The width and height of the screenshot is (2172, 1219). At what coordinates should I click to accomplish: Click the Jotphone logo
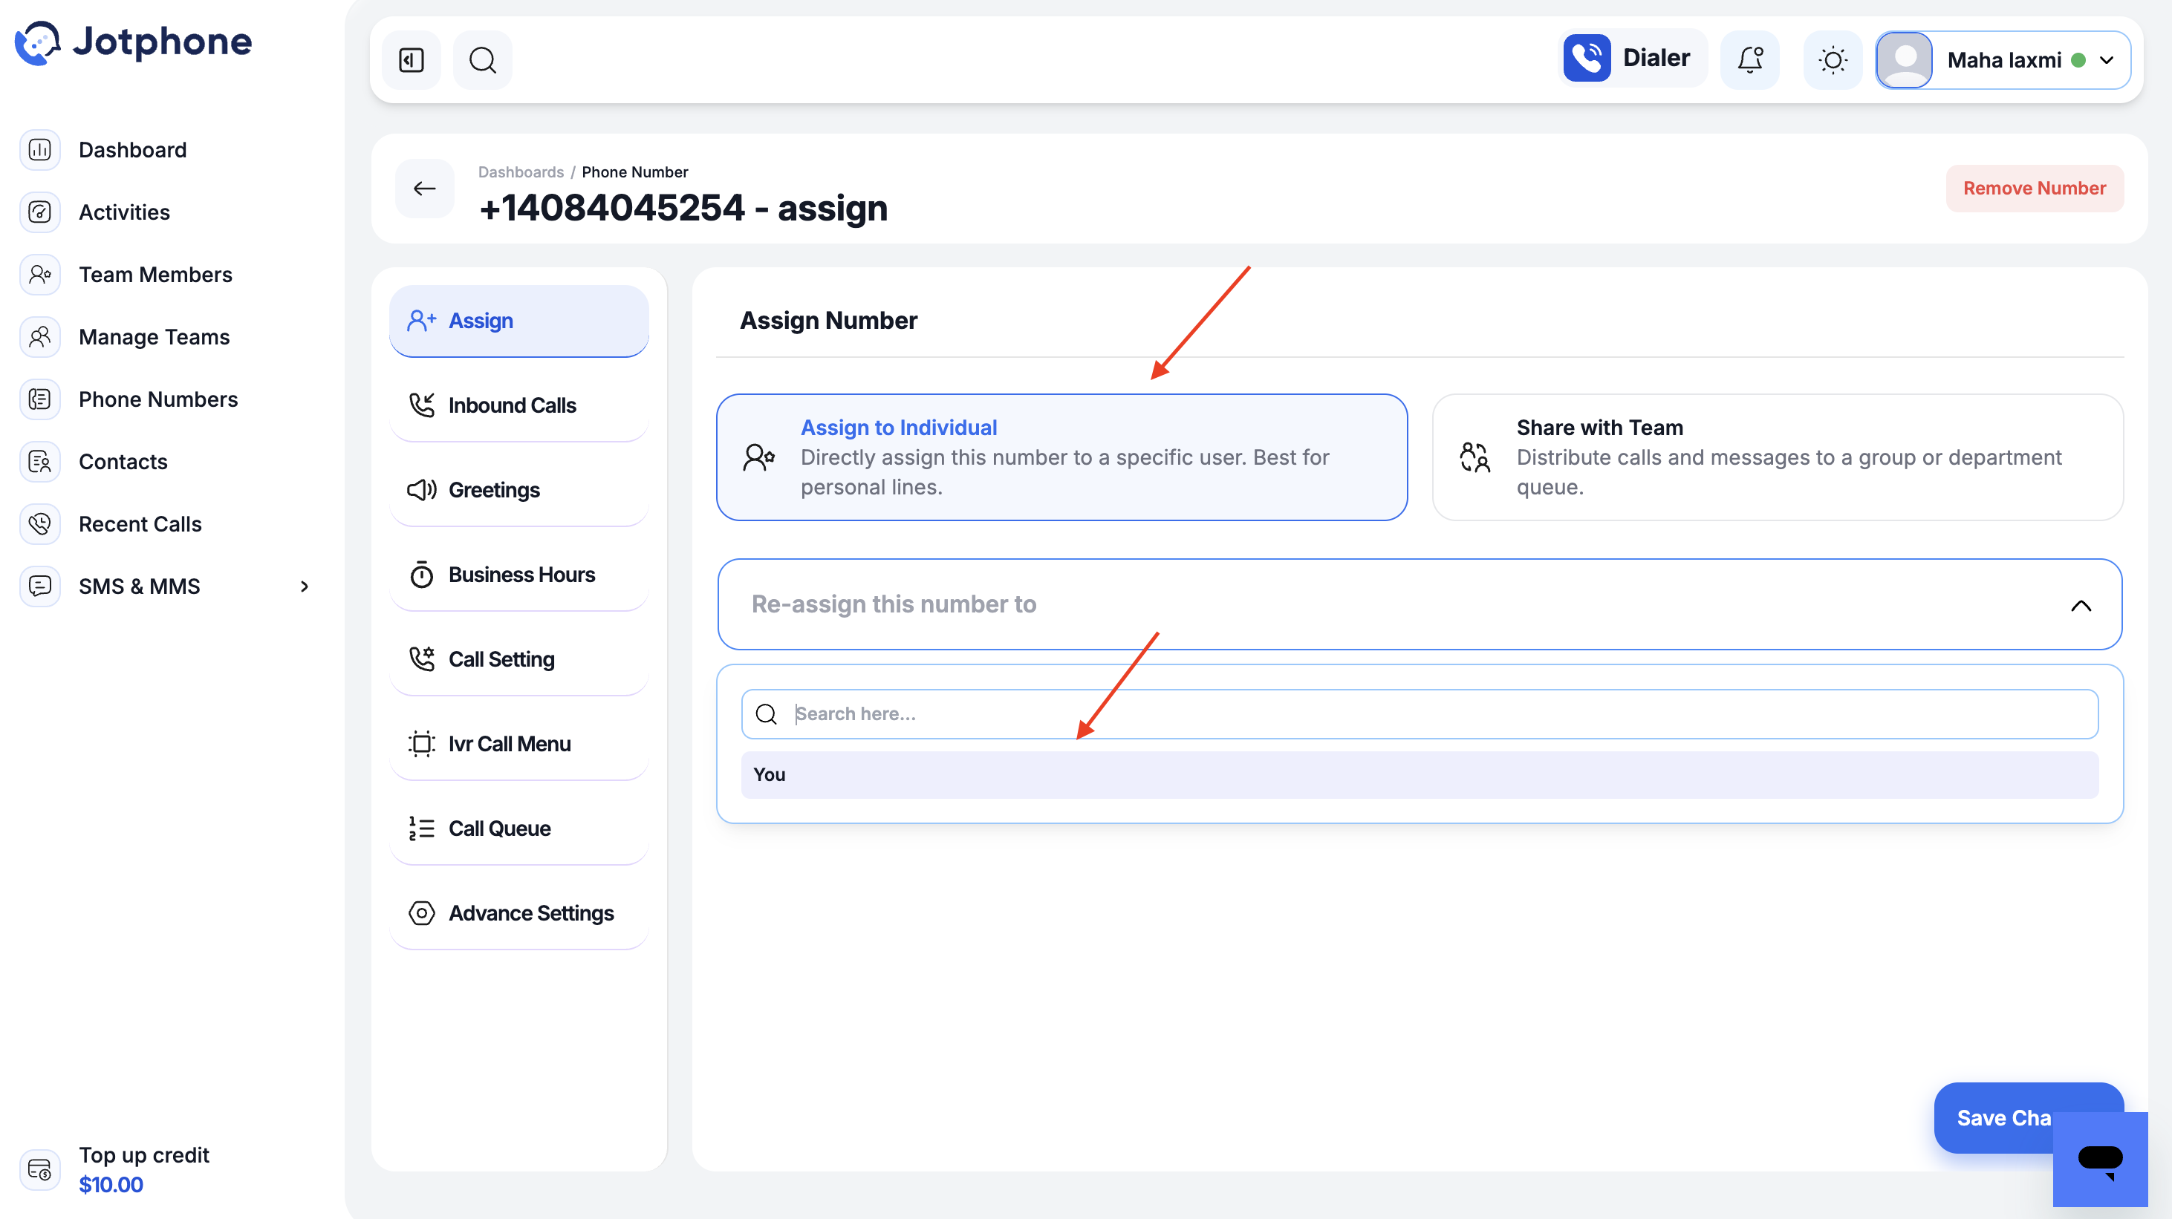133,42
